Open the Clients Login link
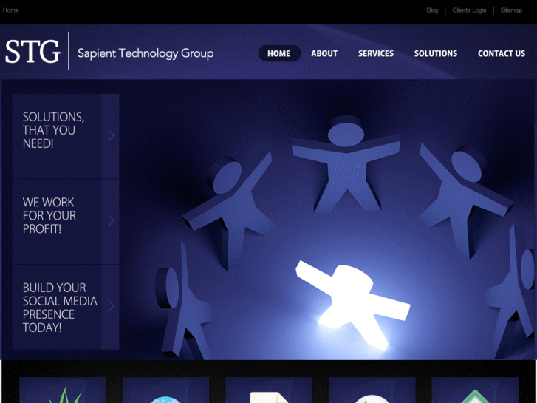The width and height of the screenshot is (537, 403). coord(469,10)
